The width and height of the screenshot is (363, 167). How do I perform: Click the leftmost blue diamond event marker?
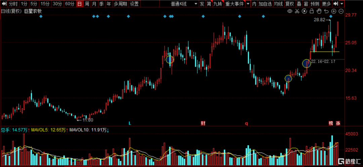click(41, 16)
